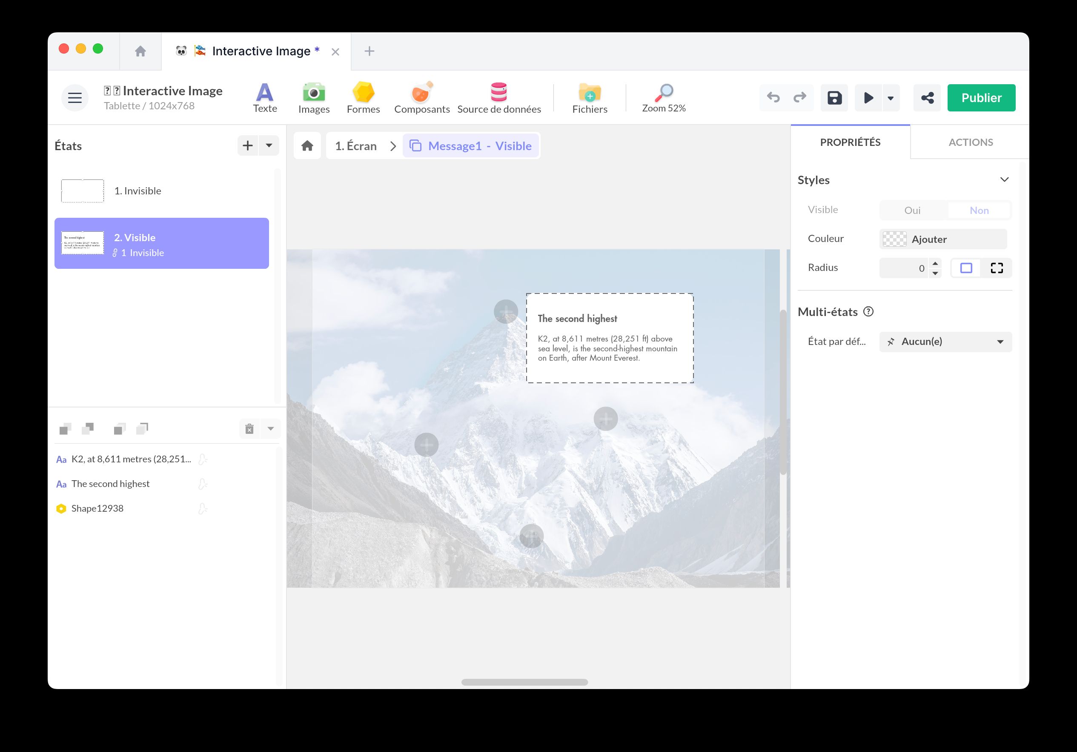Switch to the ACTIONS tab
The image size is (1077, 752).
970,142
